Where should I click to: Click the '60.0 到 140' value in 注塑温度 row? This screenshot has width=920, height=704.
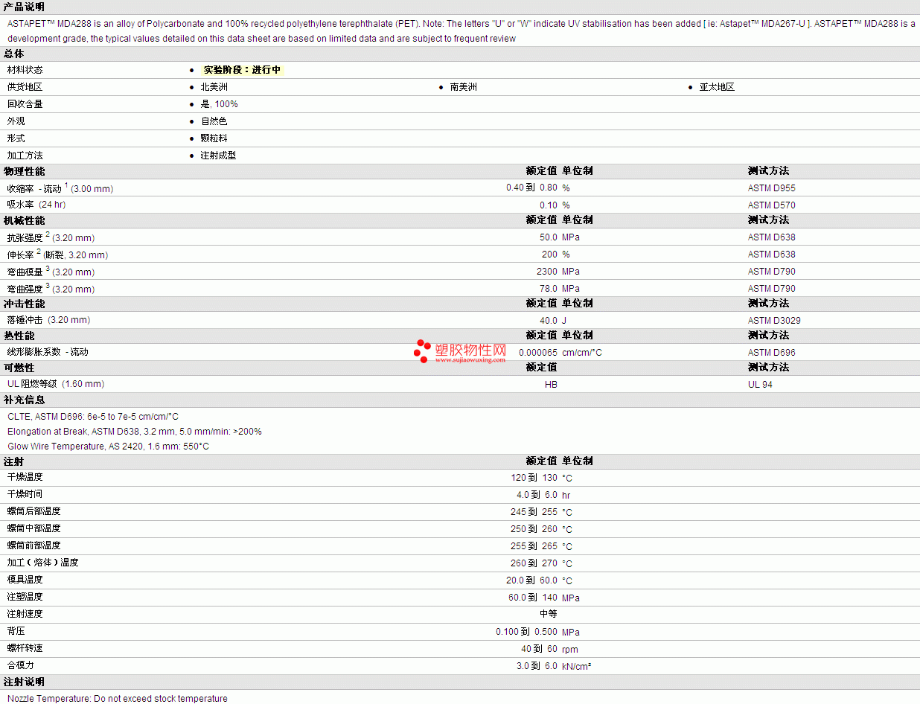point(533,598)
